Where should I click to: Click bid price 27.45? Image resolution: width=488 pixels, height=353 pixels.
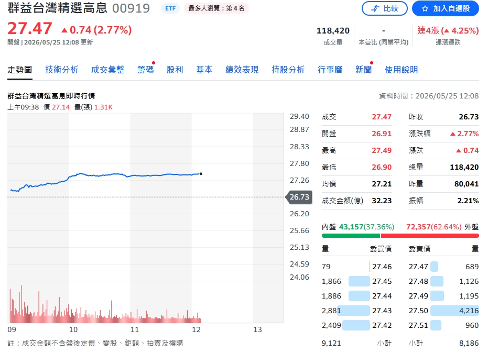[382, 281]
